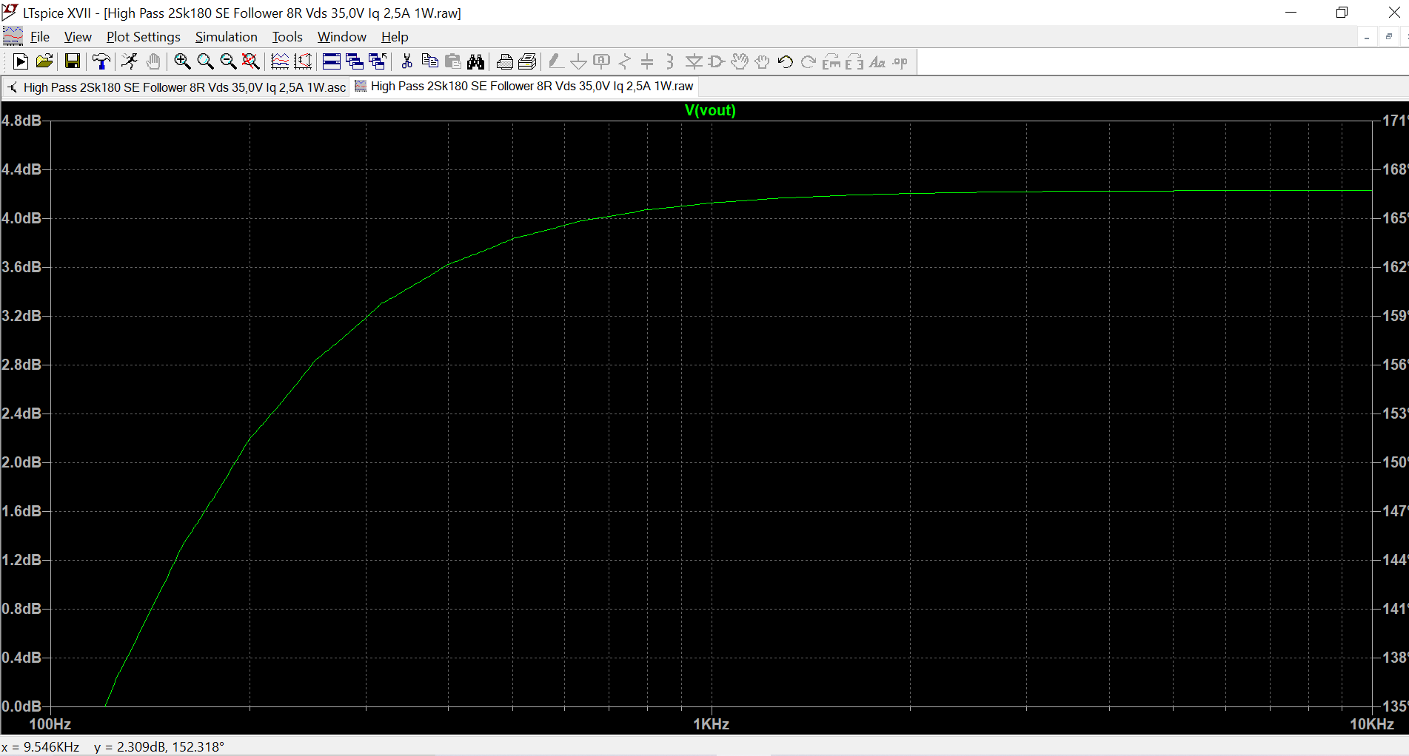Open the View menu
The width and height of the screenshot is (1409, 756).
[78, 37]
